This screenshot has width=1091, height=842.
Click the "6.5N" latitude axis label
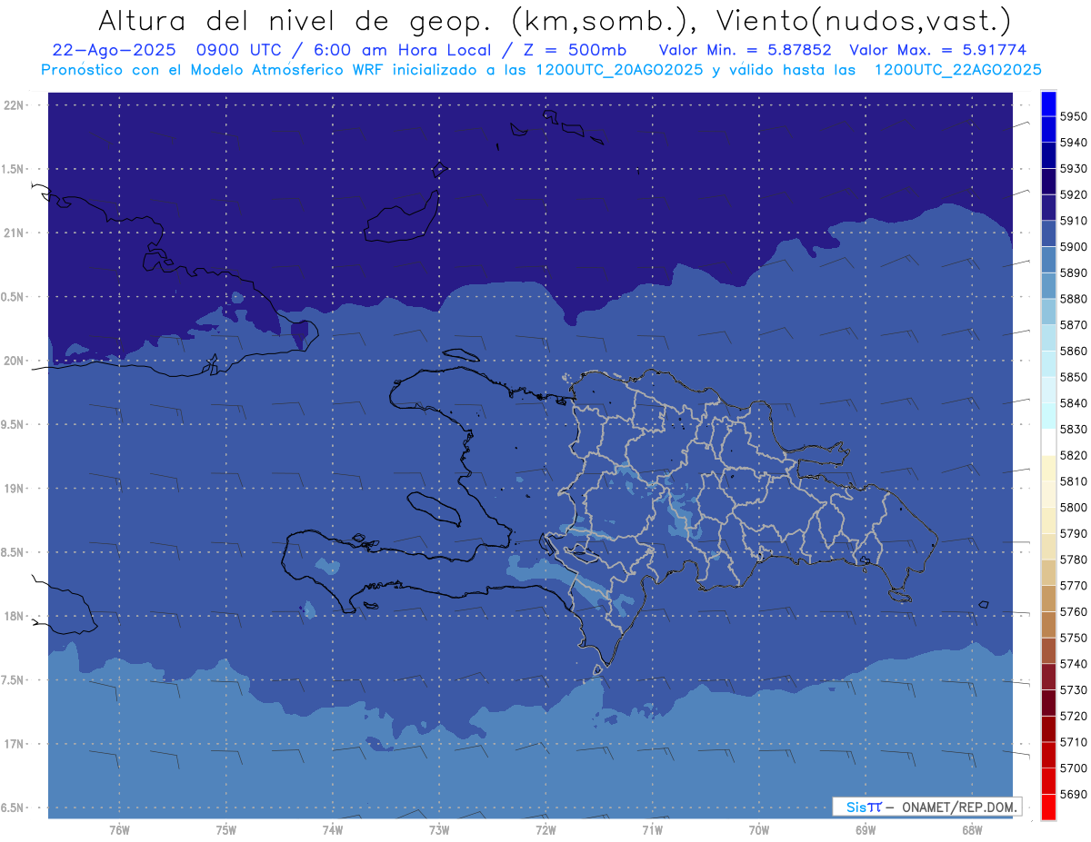click(13, 808)
